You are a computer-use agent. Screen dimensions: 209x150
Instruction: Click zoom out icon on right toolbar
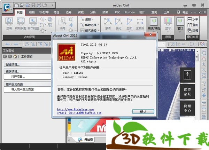(204, 70)
